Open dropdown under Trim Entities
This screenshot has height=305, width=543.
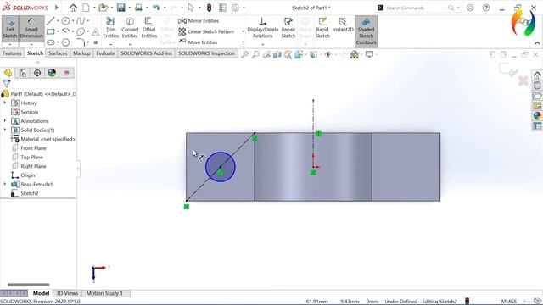tap(111, 44)
